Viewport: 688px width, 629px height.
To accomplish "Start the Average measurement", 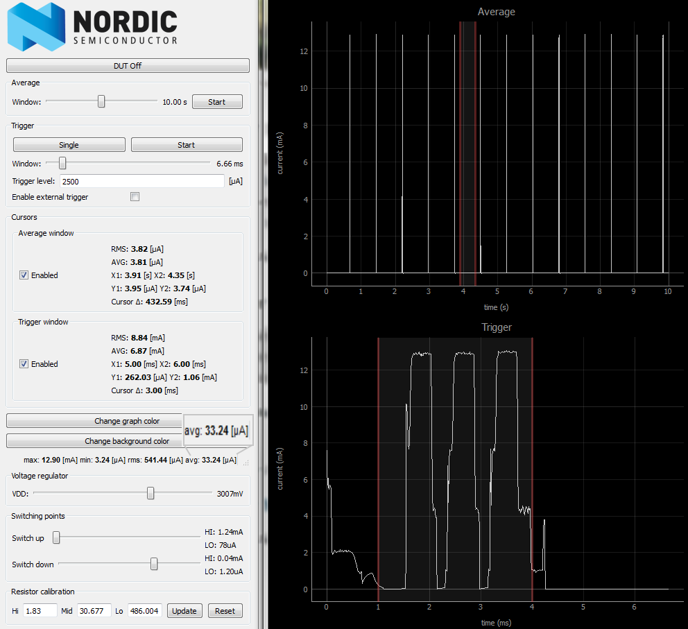I will [x=217, y=102].
